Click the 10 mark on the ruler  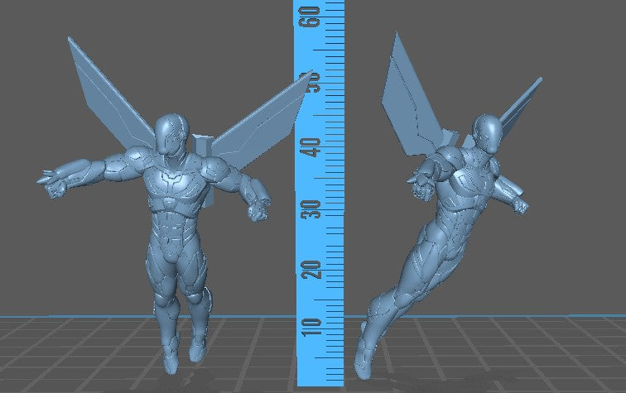coord(311,327)
